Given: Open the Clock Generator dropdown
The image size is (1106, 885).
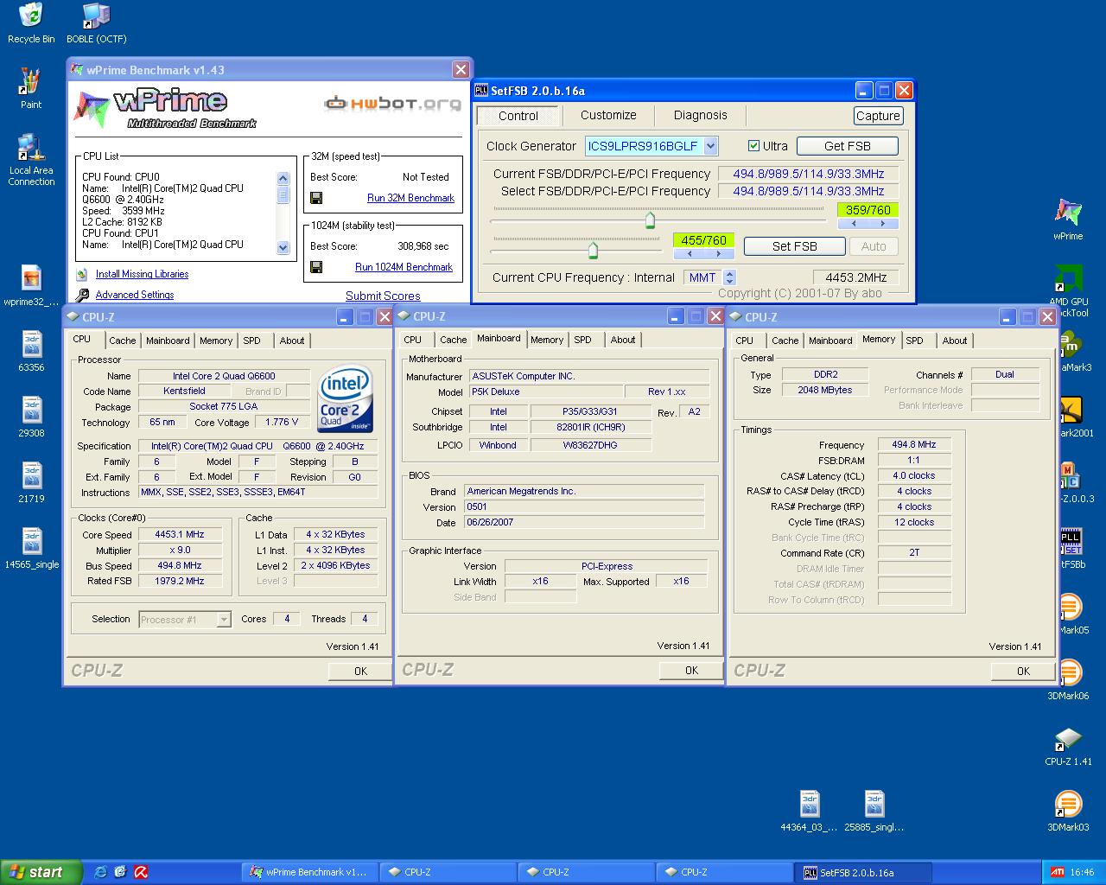Looking at the screenshot, I should pyautogui.click(x=710, y=146).
